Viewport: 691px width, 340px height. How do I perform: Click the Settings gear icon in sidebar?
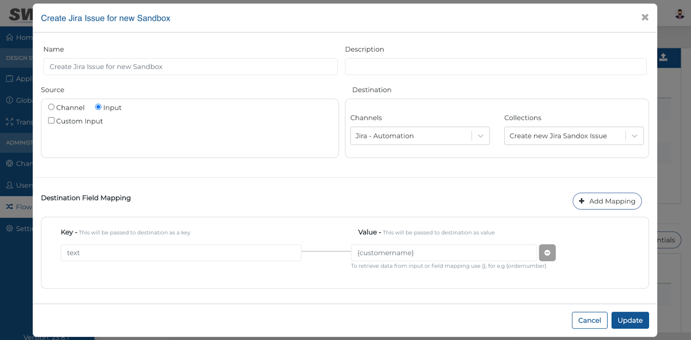point(10,229)
